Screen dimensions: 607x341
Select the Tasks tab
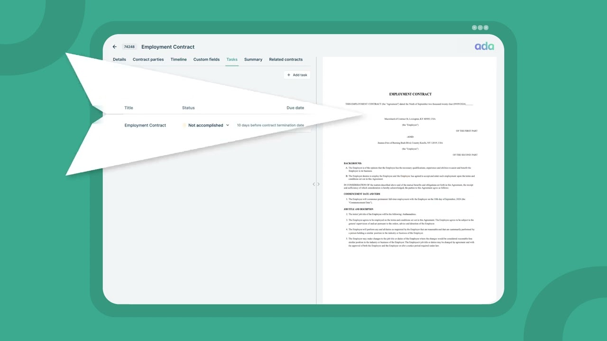[232, 60]
